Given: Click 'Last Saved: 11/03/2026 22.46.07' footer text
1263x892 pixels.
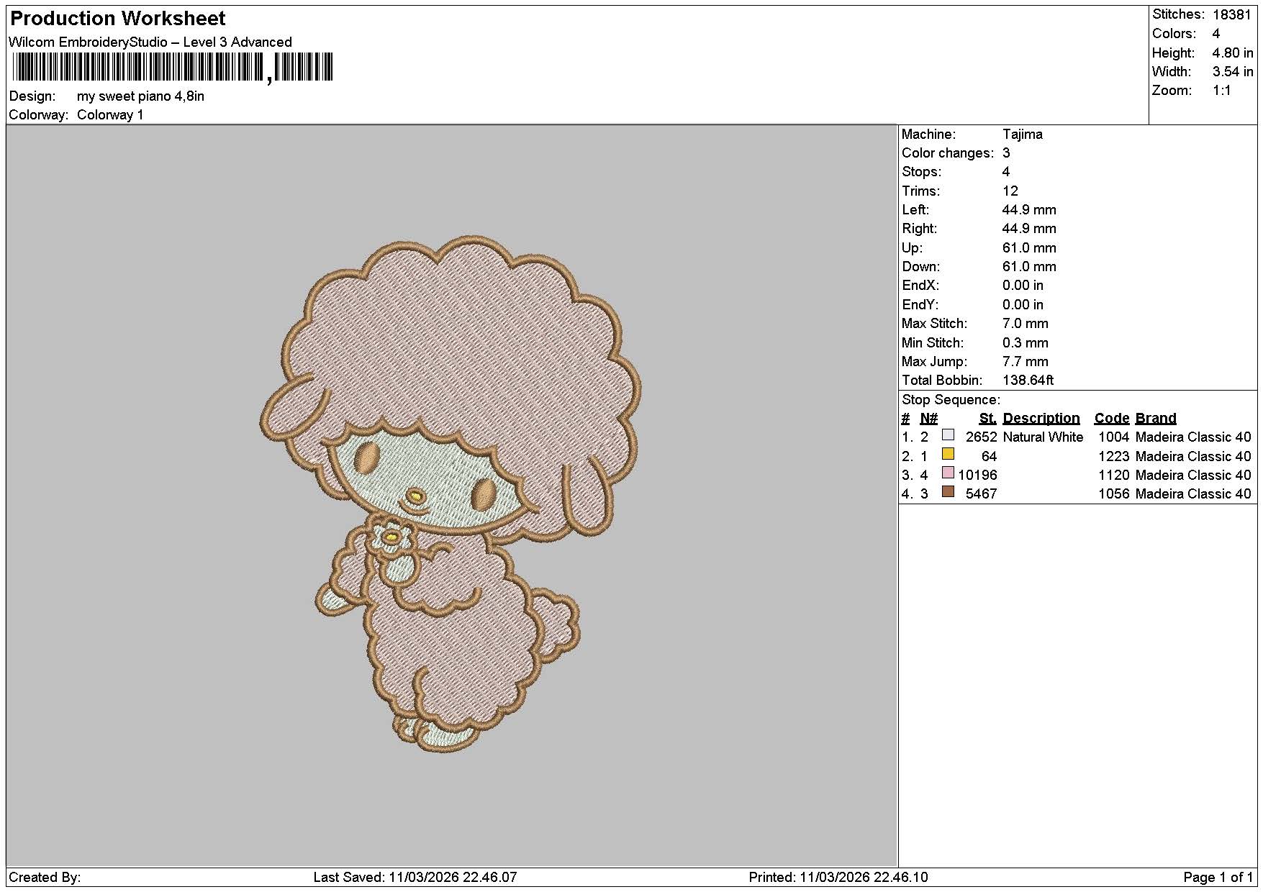Looking at the screenshot, I should pyautogui.click(x=415, y=878).
